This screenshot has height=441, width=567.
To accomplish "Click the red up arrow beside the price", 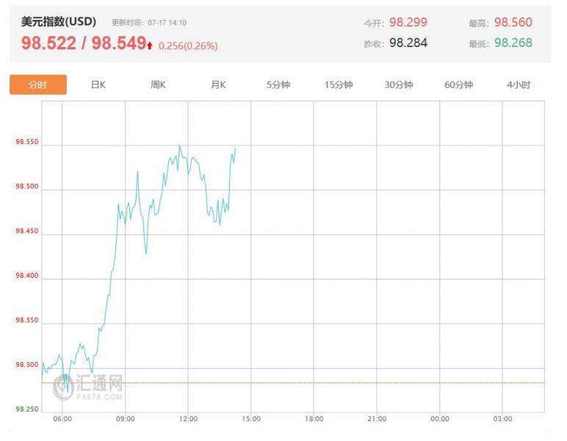I will (x=150, y=46).
